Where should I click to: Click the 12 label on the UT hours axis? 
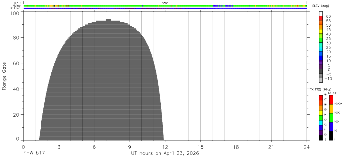point(165,147)
